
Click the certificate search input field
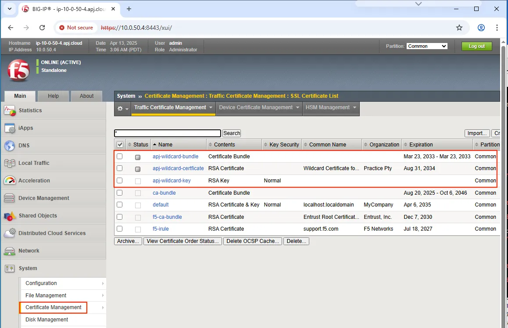(168, 133)
